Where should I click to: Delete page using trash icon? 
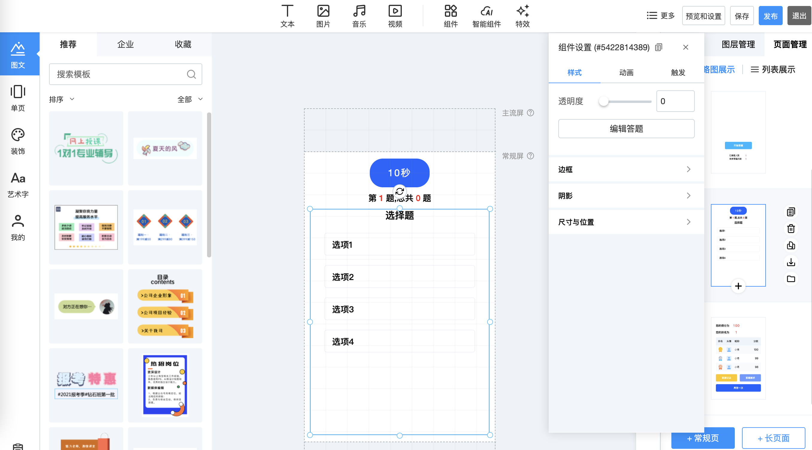pyautogui.click(x=791, y=229)
